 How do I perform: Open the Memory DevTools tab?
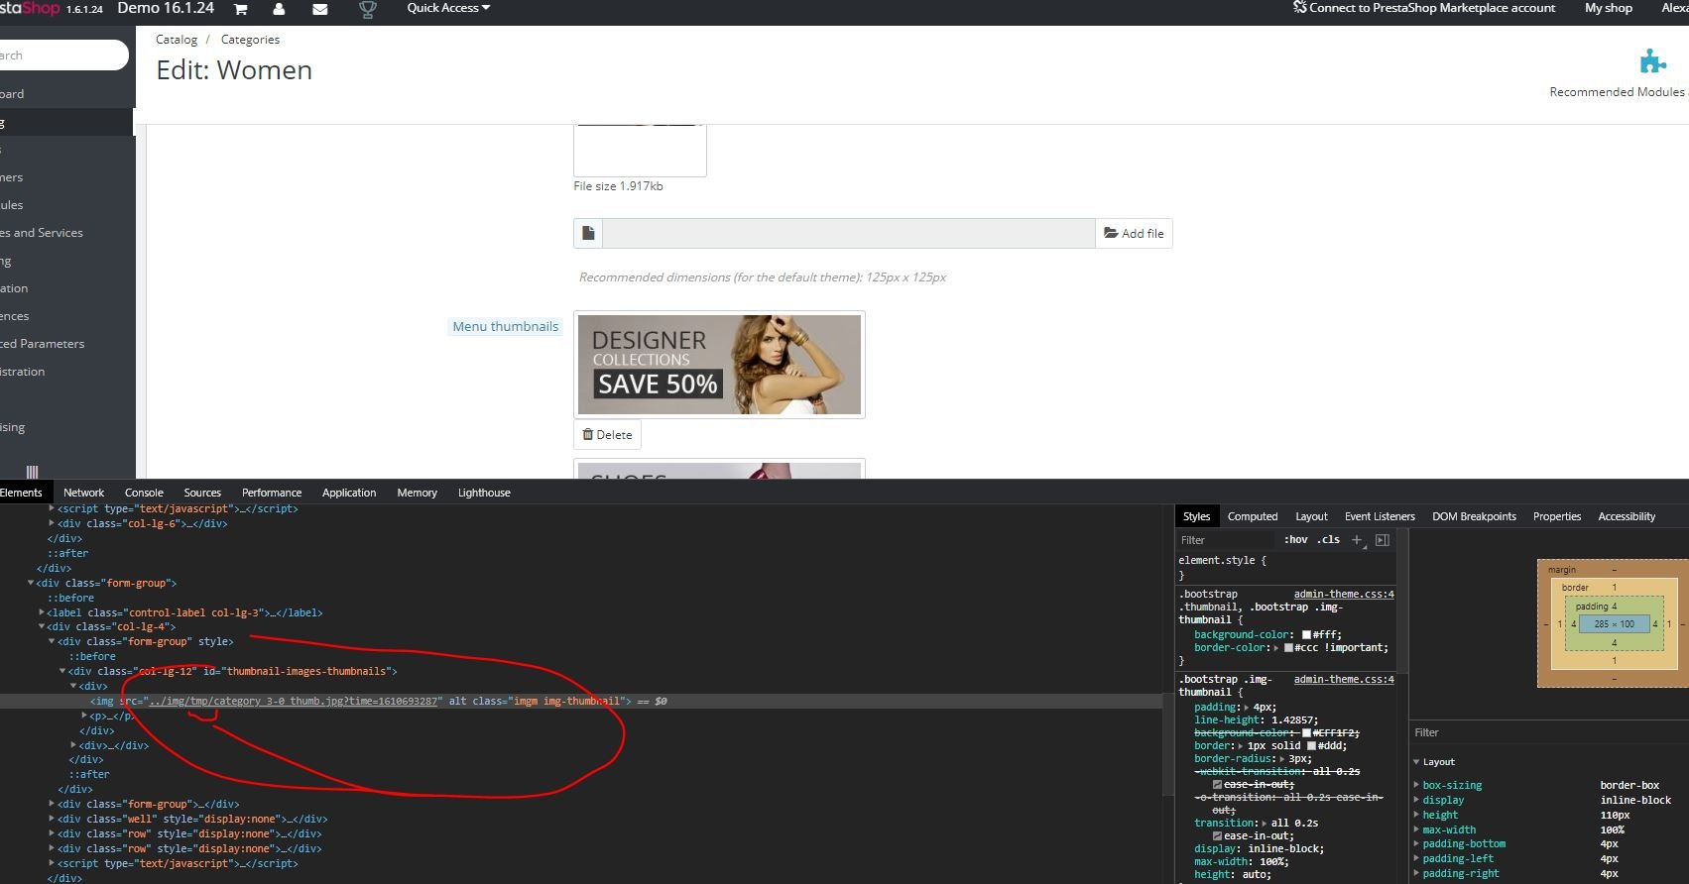(x=417, y=493)
